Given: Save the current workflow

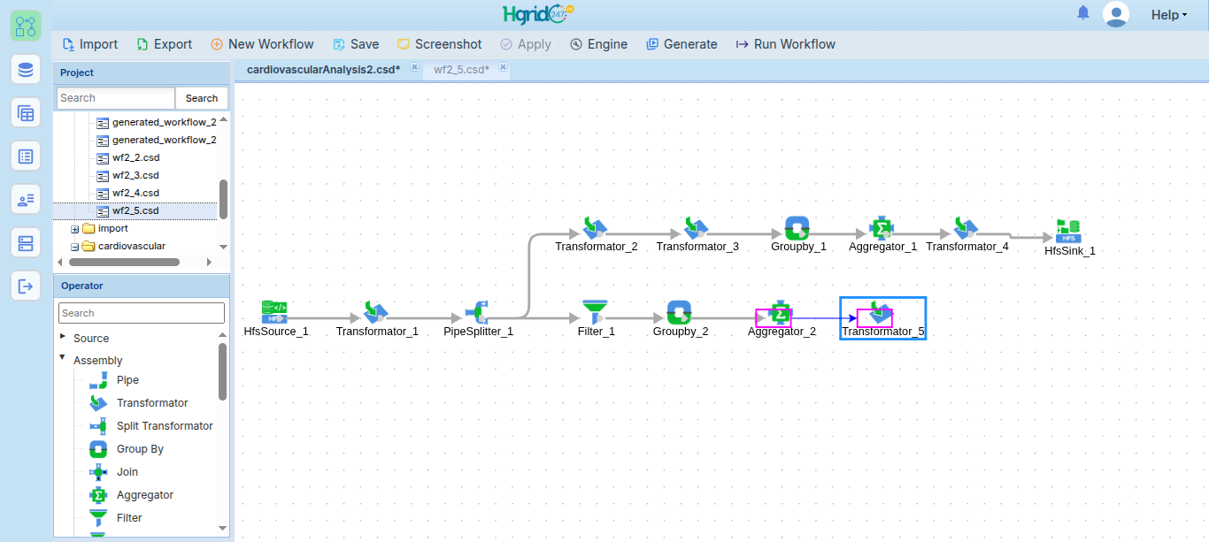Looking at the screenshot, I should click(356, 44).
